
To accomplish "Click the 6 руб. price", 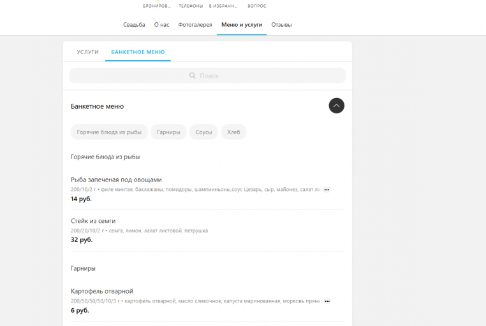I will (x=80, y=310).
